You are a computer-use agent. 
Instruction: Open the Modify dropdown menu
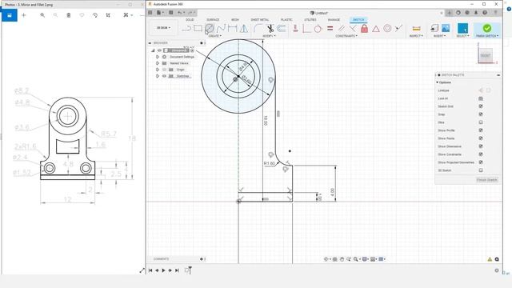tap(269, 36)
